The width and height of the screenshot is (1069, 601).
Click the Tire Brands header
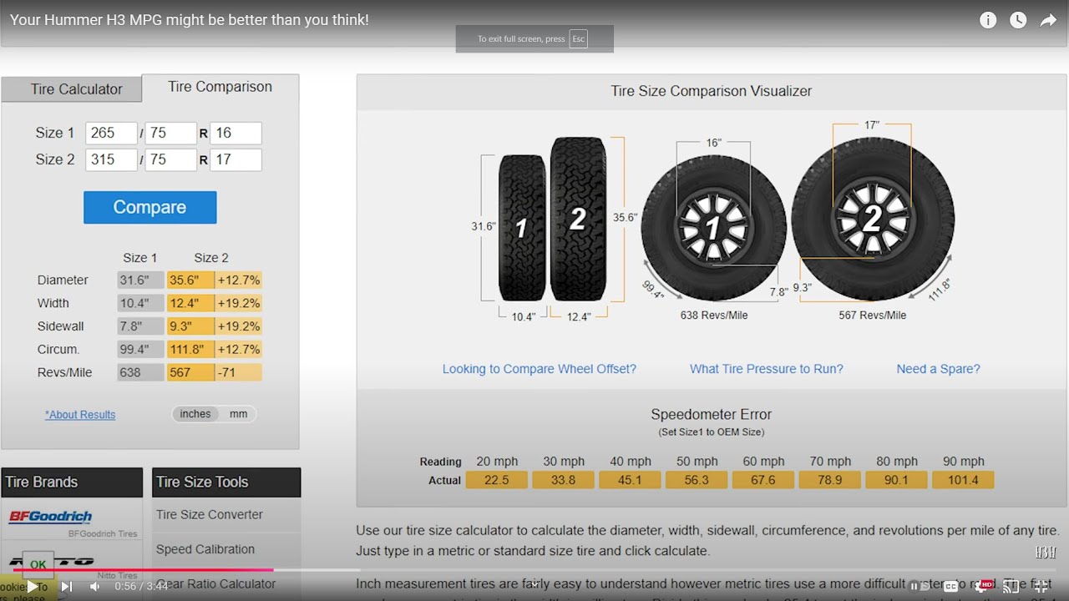72,482
